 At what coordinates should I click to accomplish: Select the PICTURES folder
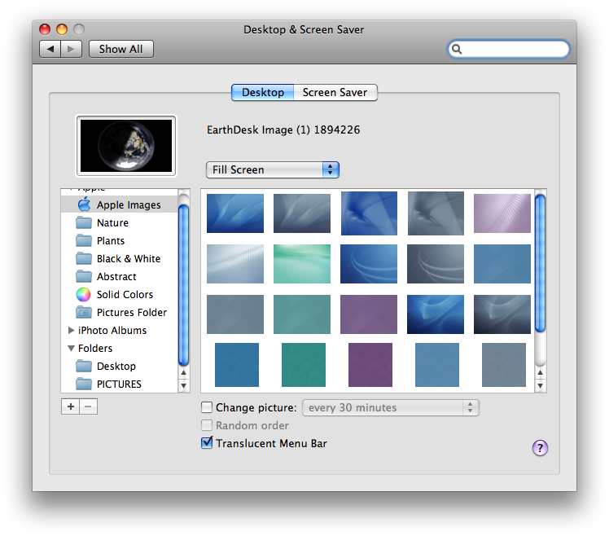[119, 384]
